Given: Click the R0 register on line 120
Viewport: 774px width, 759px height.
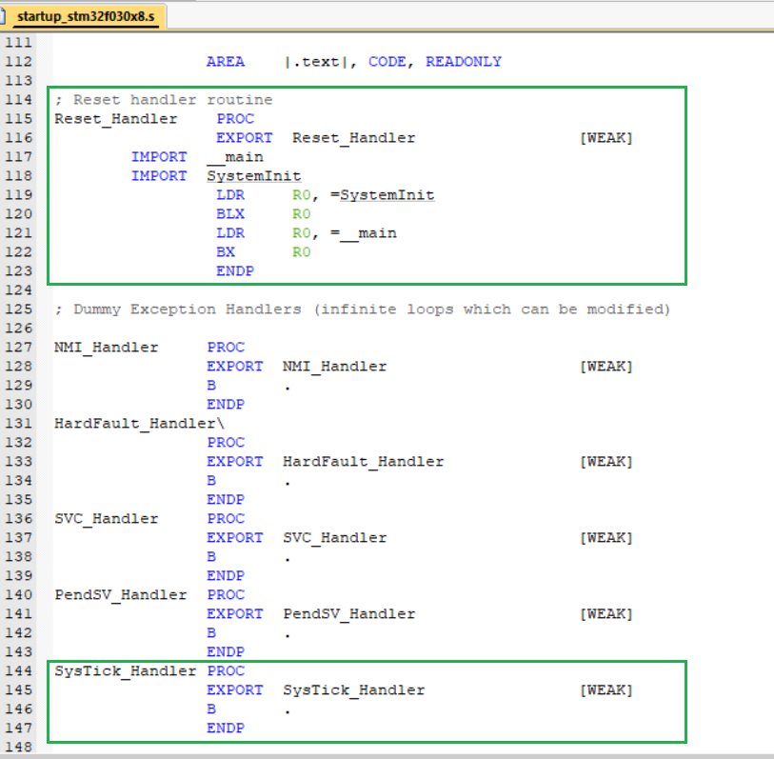Looking at the screenshot, I should pos(301,214).
